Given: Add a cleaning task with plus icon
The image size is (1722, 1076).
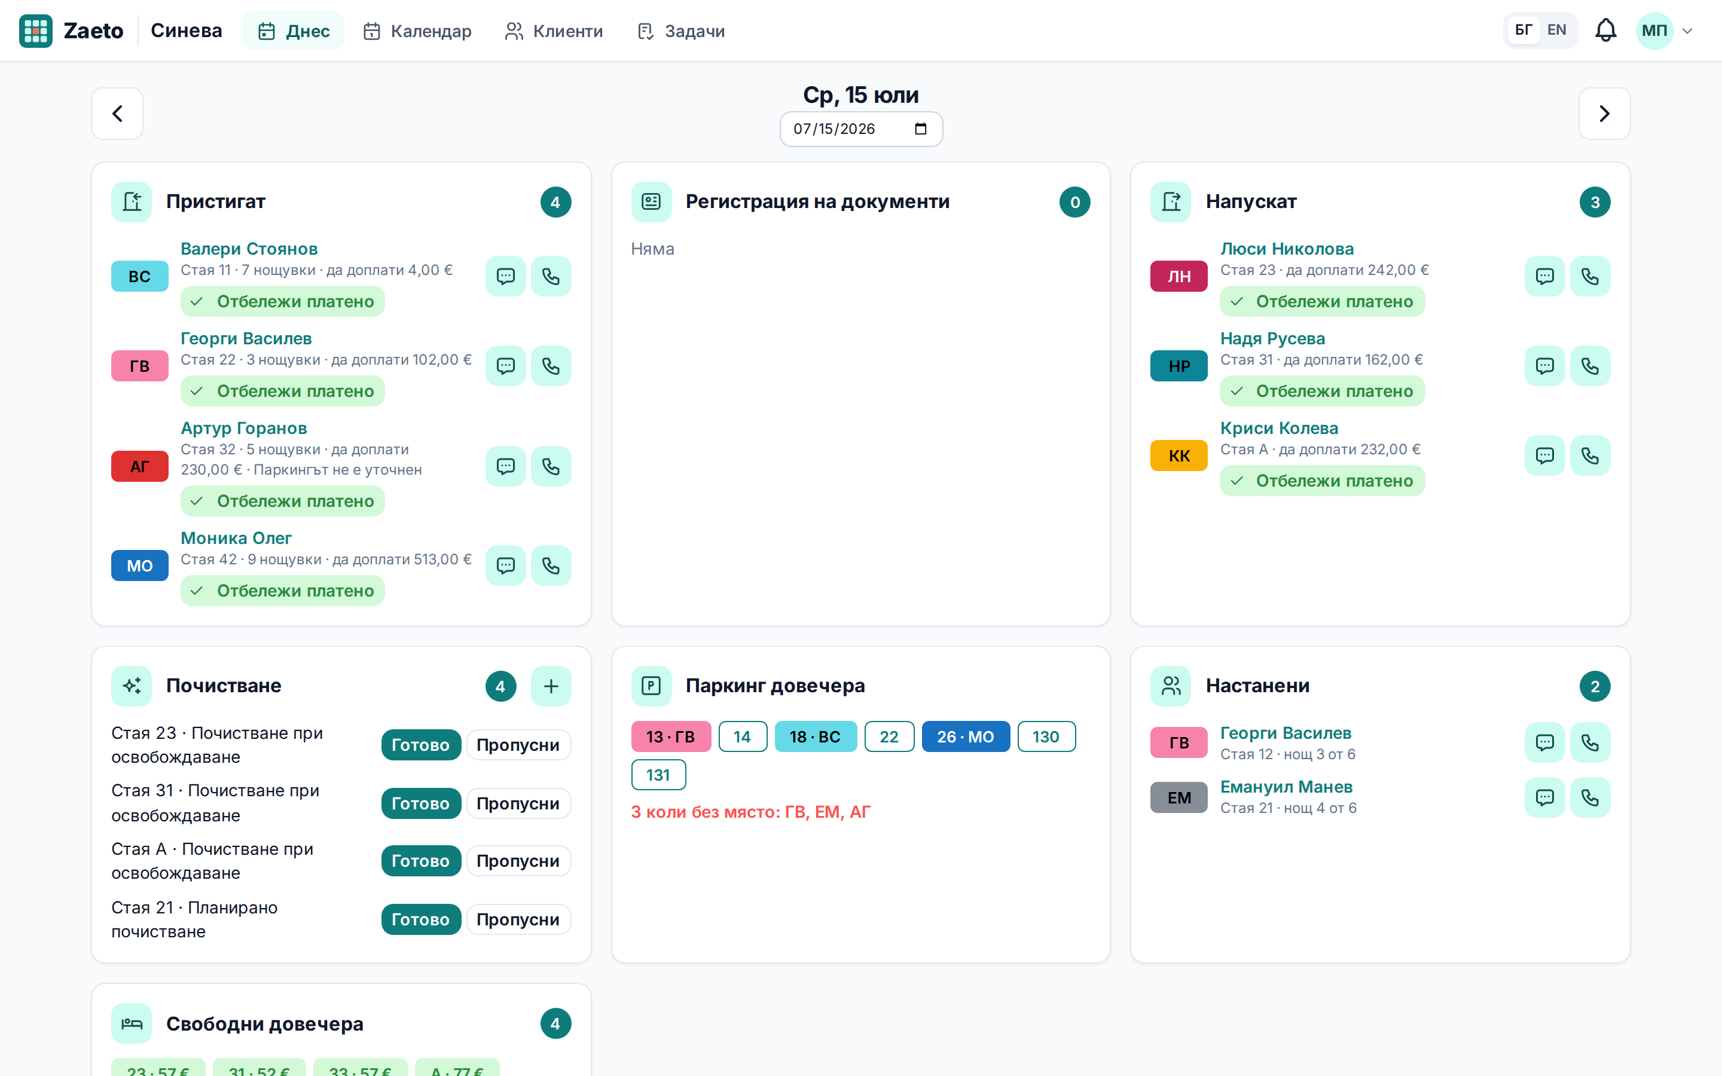Looking at the screenshot, I should click(x=551, y=686).
